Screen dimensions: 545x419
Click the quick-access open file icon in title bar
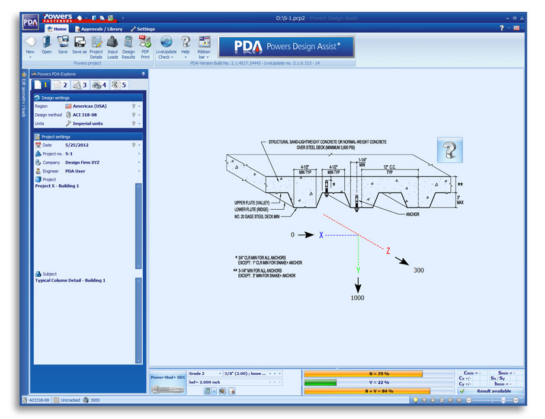pyautogui.click(x=94, y=18)
